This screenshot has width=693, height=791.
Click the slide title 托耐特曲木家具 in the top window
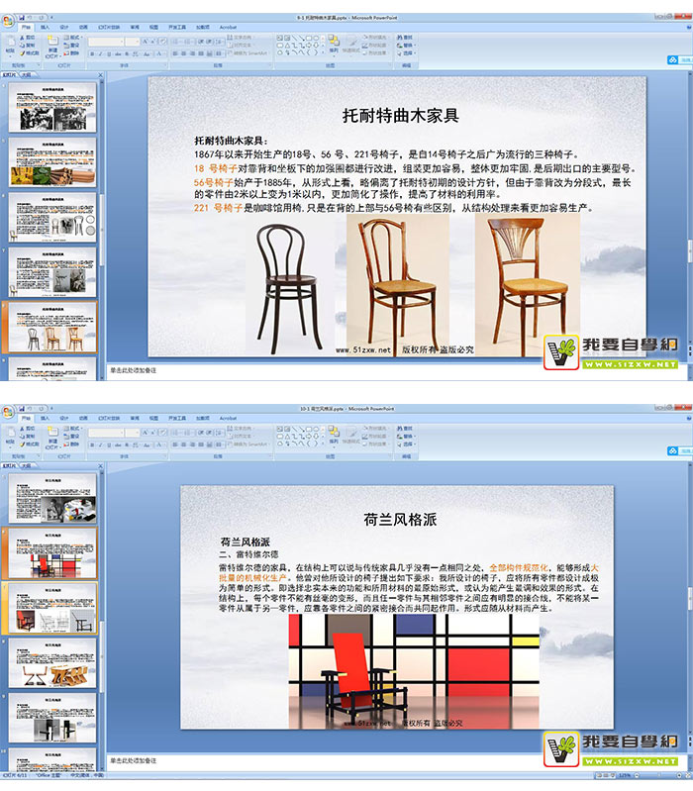[x=401, y=116]
